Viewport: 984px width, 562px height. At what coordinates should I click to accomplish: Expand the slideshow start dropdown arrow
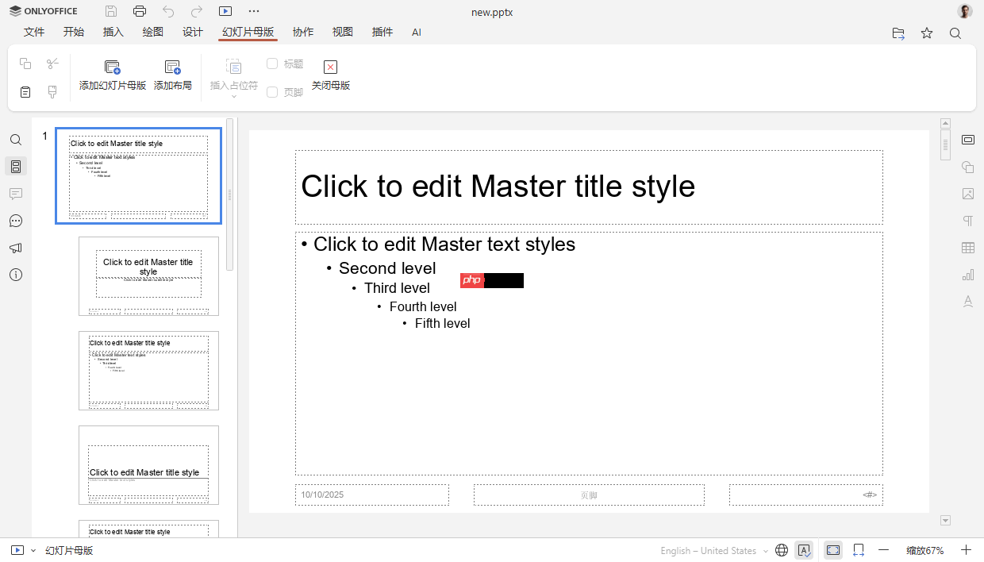click(x=33, y=549)
